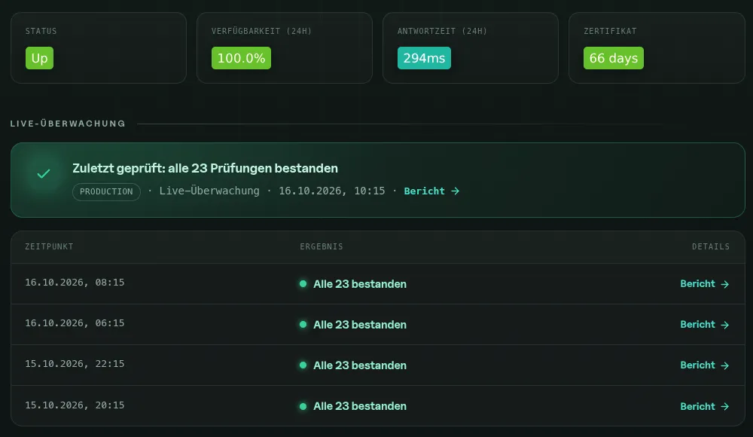Click the LIVE-ÜBERWACHUNG section heading

tap(68, 124)
